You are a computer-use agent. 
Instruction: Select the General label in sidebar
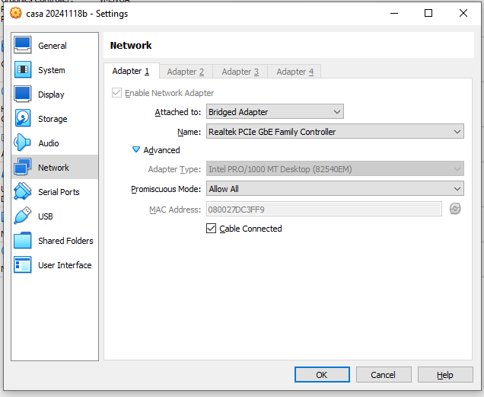tap(53, 46)
